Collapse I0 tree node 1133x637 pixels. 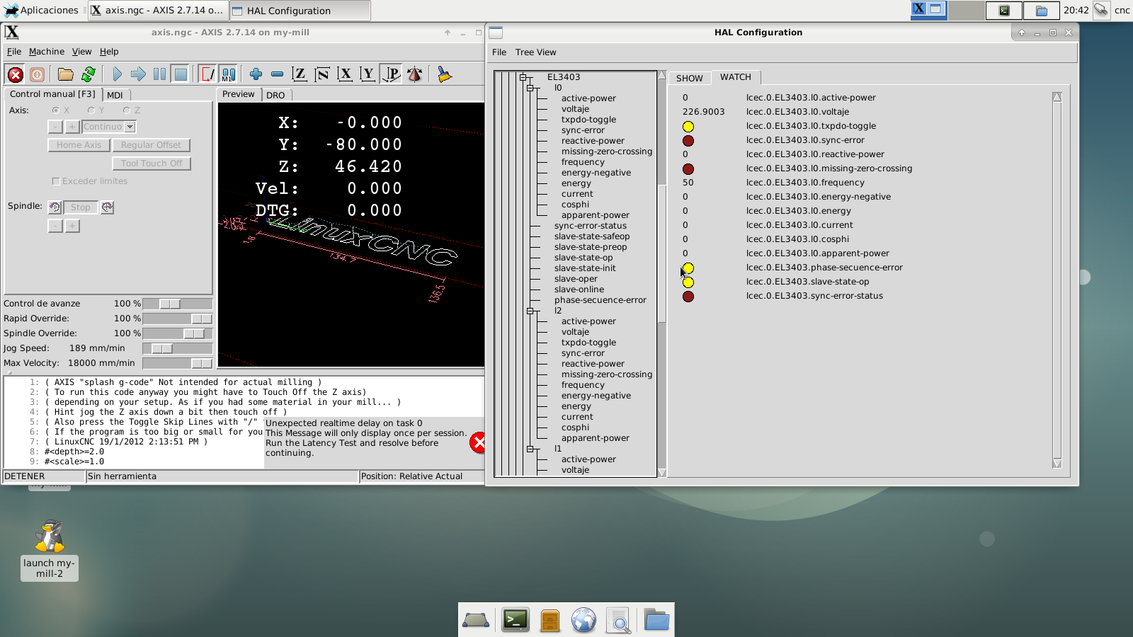click(x=530, y=88)
